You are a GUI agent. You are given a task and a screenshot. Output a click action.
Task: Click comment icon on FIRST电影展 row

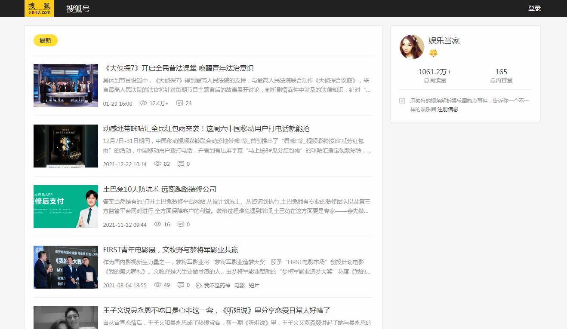(181, 285)
